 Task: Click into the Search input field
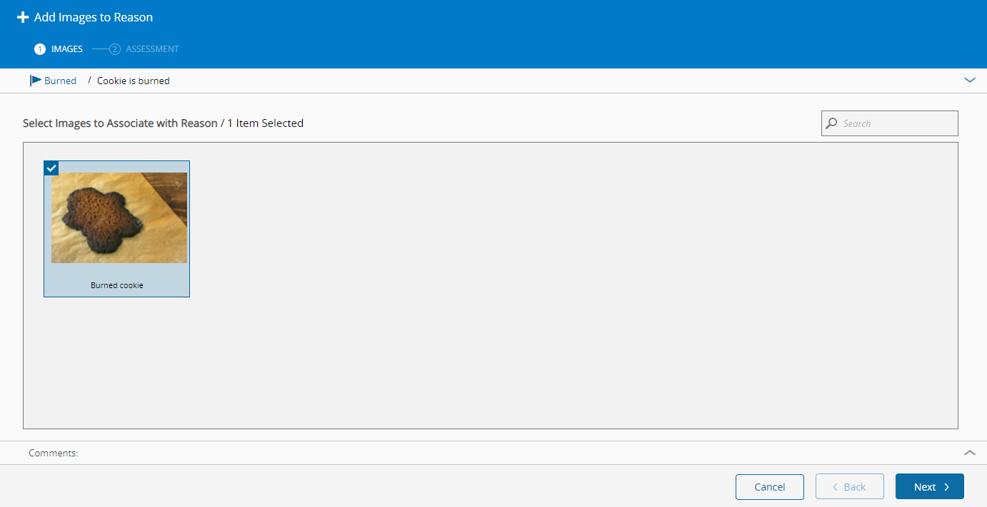(890, 123)
